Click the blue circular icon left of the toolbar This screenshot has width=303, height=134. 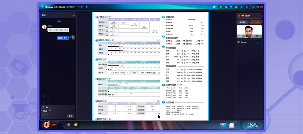pyautogui.click(x=214, y=7)
